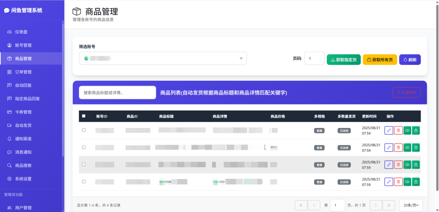
Task: Click the chat-bubble icon for 消息通知
Action: (x=9, y=152)
